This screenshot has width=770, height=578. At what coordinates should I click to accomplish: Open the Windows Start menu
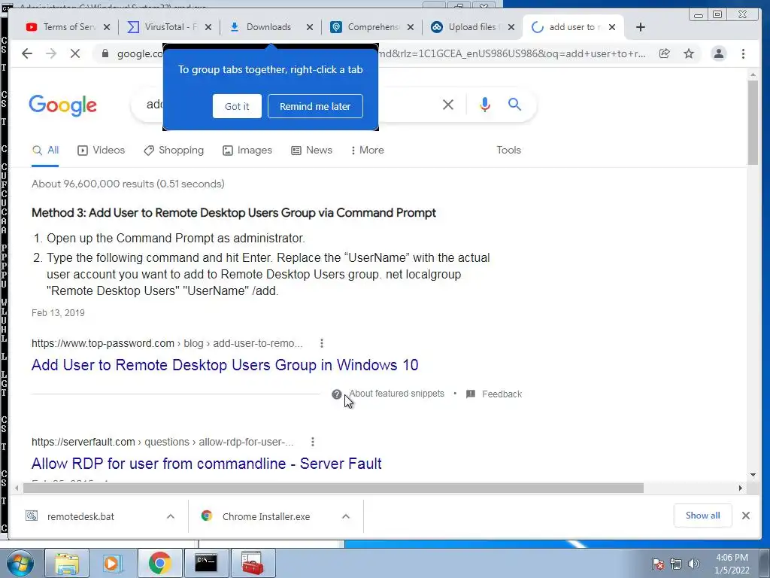coord(20,563)
